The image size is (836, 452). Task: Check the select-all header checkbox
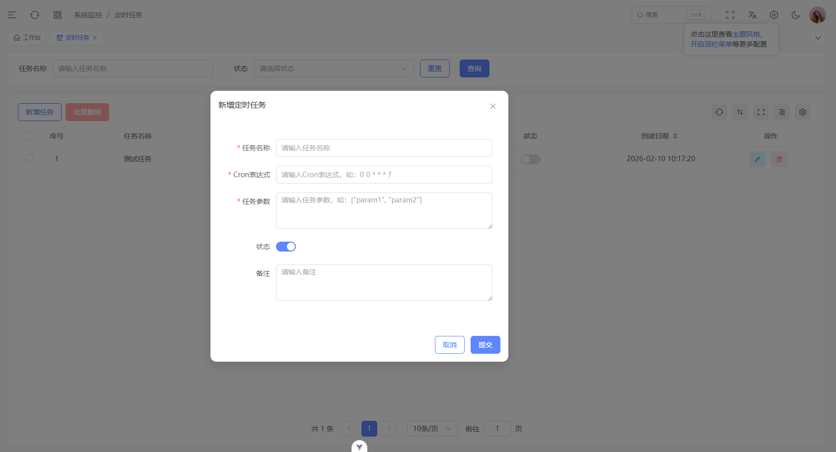[29, 136]
